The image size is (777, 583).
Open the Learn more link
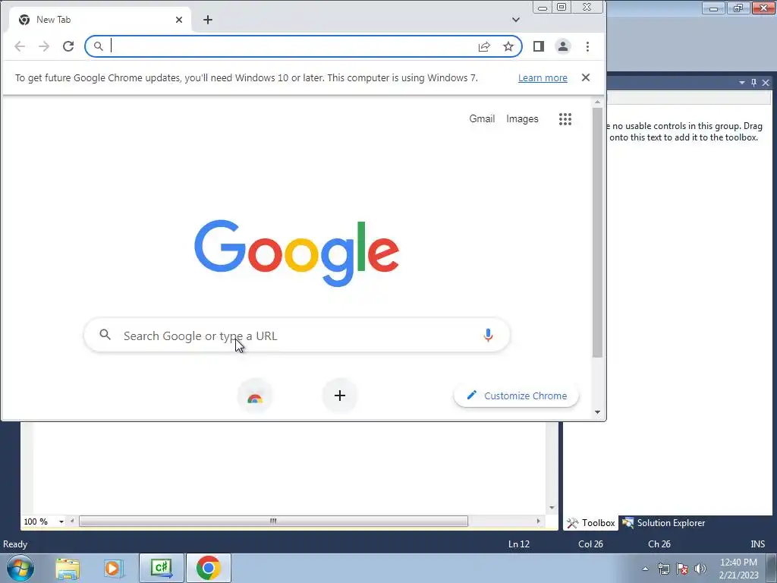click(543, 78)
